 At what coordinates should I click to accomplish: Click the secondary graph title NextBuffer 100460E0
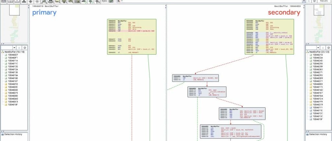click(x=287, y=6)
